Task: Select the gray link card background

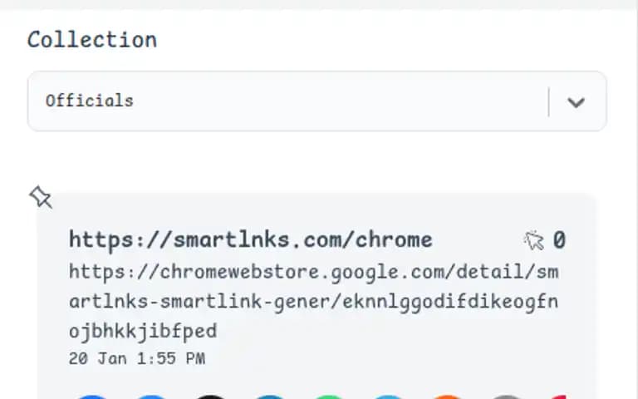Action: tap(316, 296)
